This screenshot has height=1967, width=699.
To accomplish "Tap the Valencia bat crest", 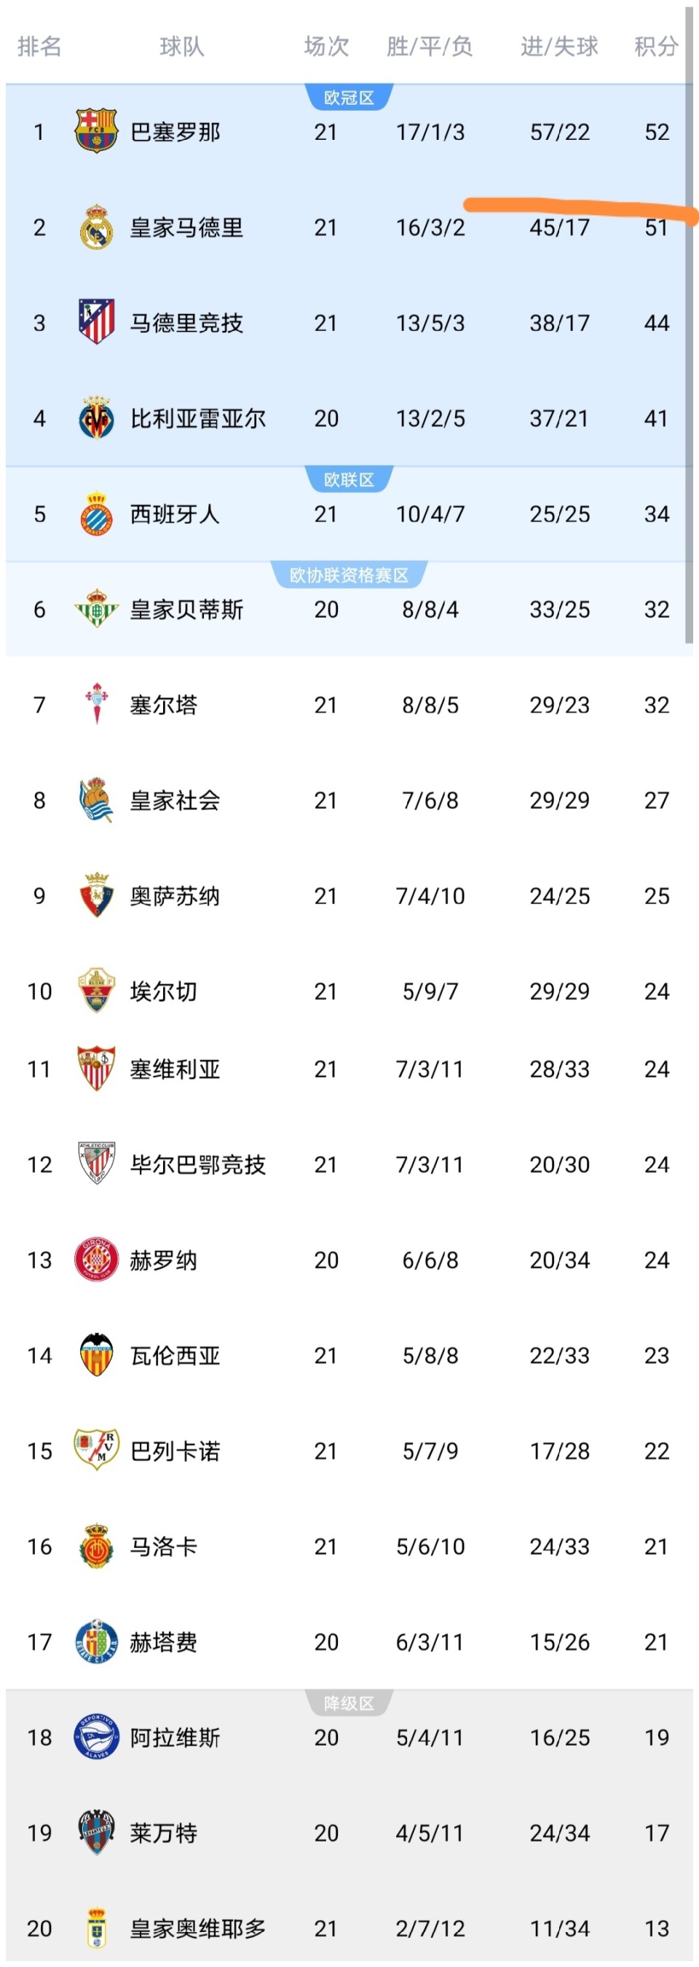I will [96, 1354].
